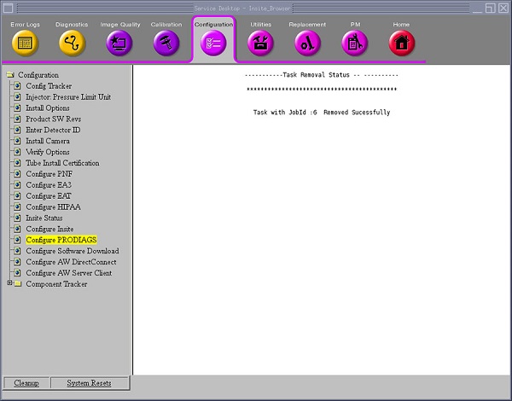Image resolution: width=512 pixels, height=401 pixels.
Task: Open the Error Logs icon
Action: pos(25,42)
